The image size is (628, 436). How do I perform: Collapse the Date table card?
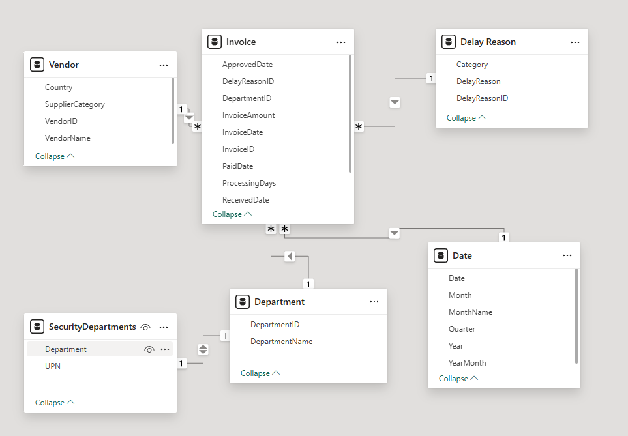click(x=458, y=379)
